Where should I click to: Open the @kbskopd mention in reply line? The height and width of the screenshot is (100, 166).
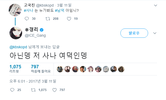(18, 47)
